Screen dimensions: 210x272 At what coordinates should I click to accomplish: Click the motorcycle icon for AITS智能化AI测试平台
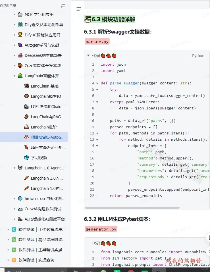click(x=20, y=219)
